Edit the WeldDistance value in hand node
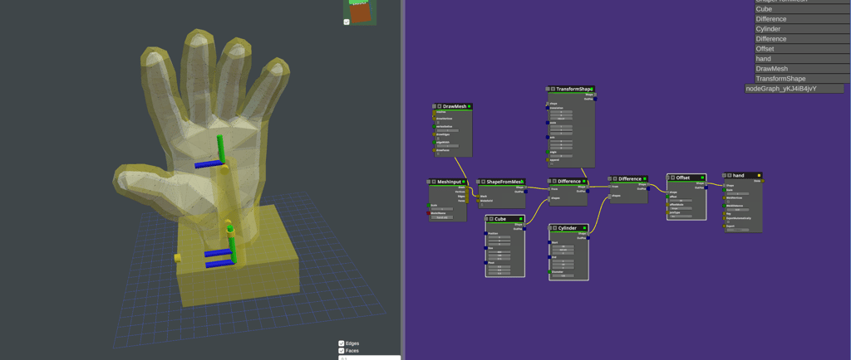Screen dimensions: 851x360 737,210
